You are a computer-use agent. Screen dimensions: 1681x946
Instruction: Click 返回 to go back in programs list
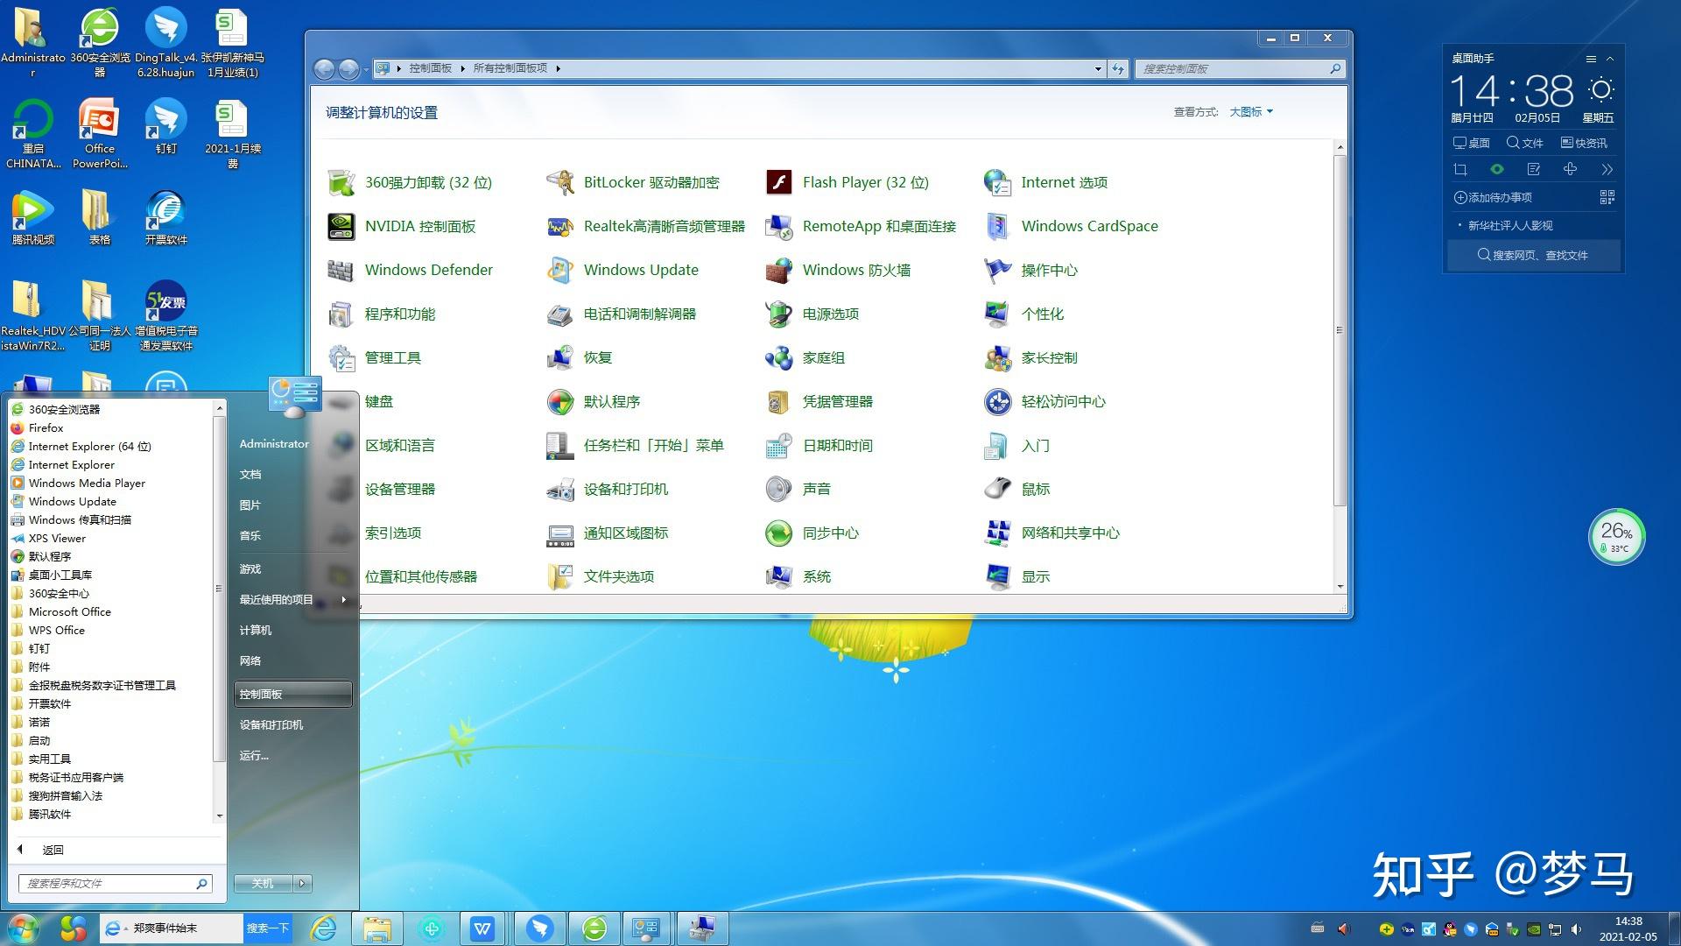point(53,850)
